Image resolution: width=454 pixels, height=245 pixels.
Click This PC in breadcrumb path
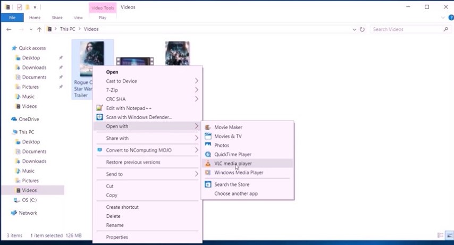click(68, 29)
